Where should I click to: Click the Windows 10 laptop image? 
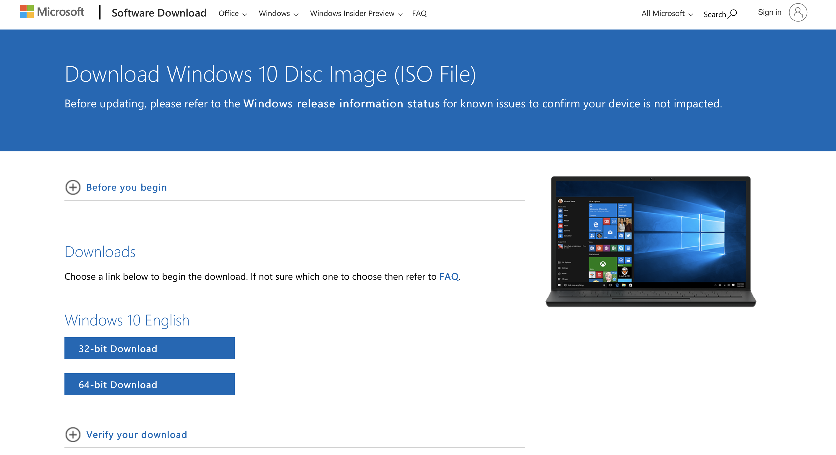click(x=651, y=242)
